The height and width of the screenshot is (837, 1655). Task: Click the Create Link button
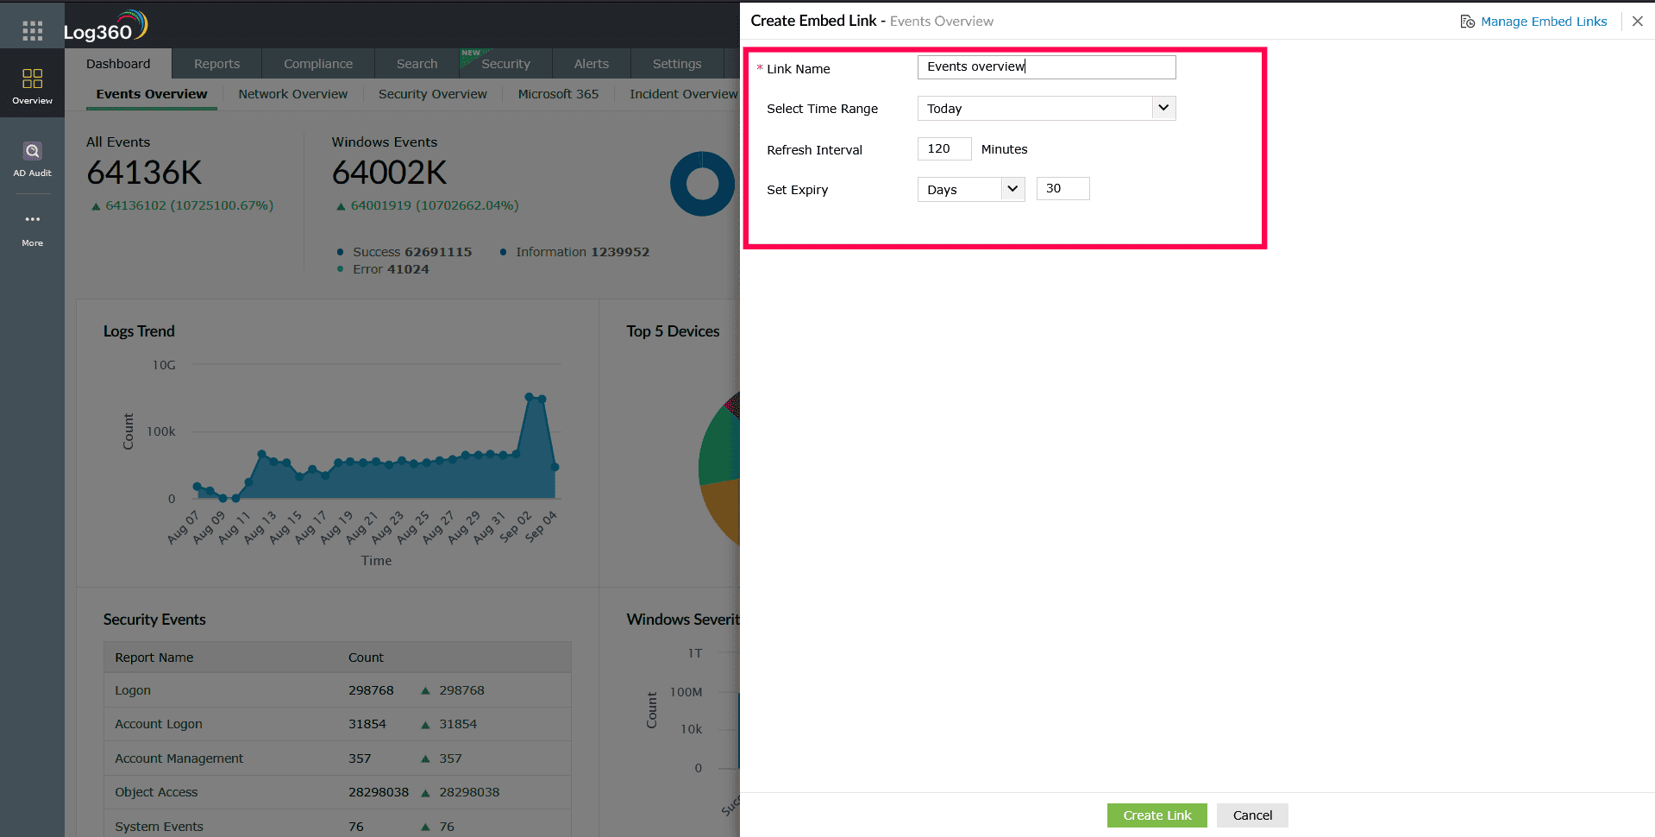(1157, 815)
